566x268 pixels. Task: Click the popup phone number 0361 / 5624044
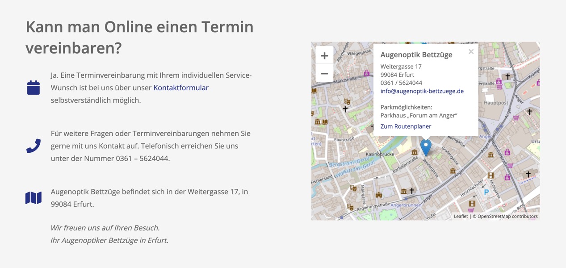(401, 83)
